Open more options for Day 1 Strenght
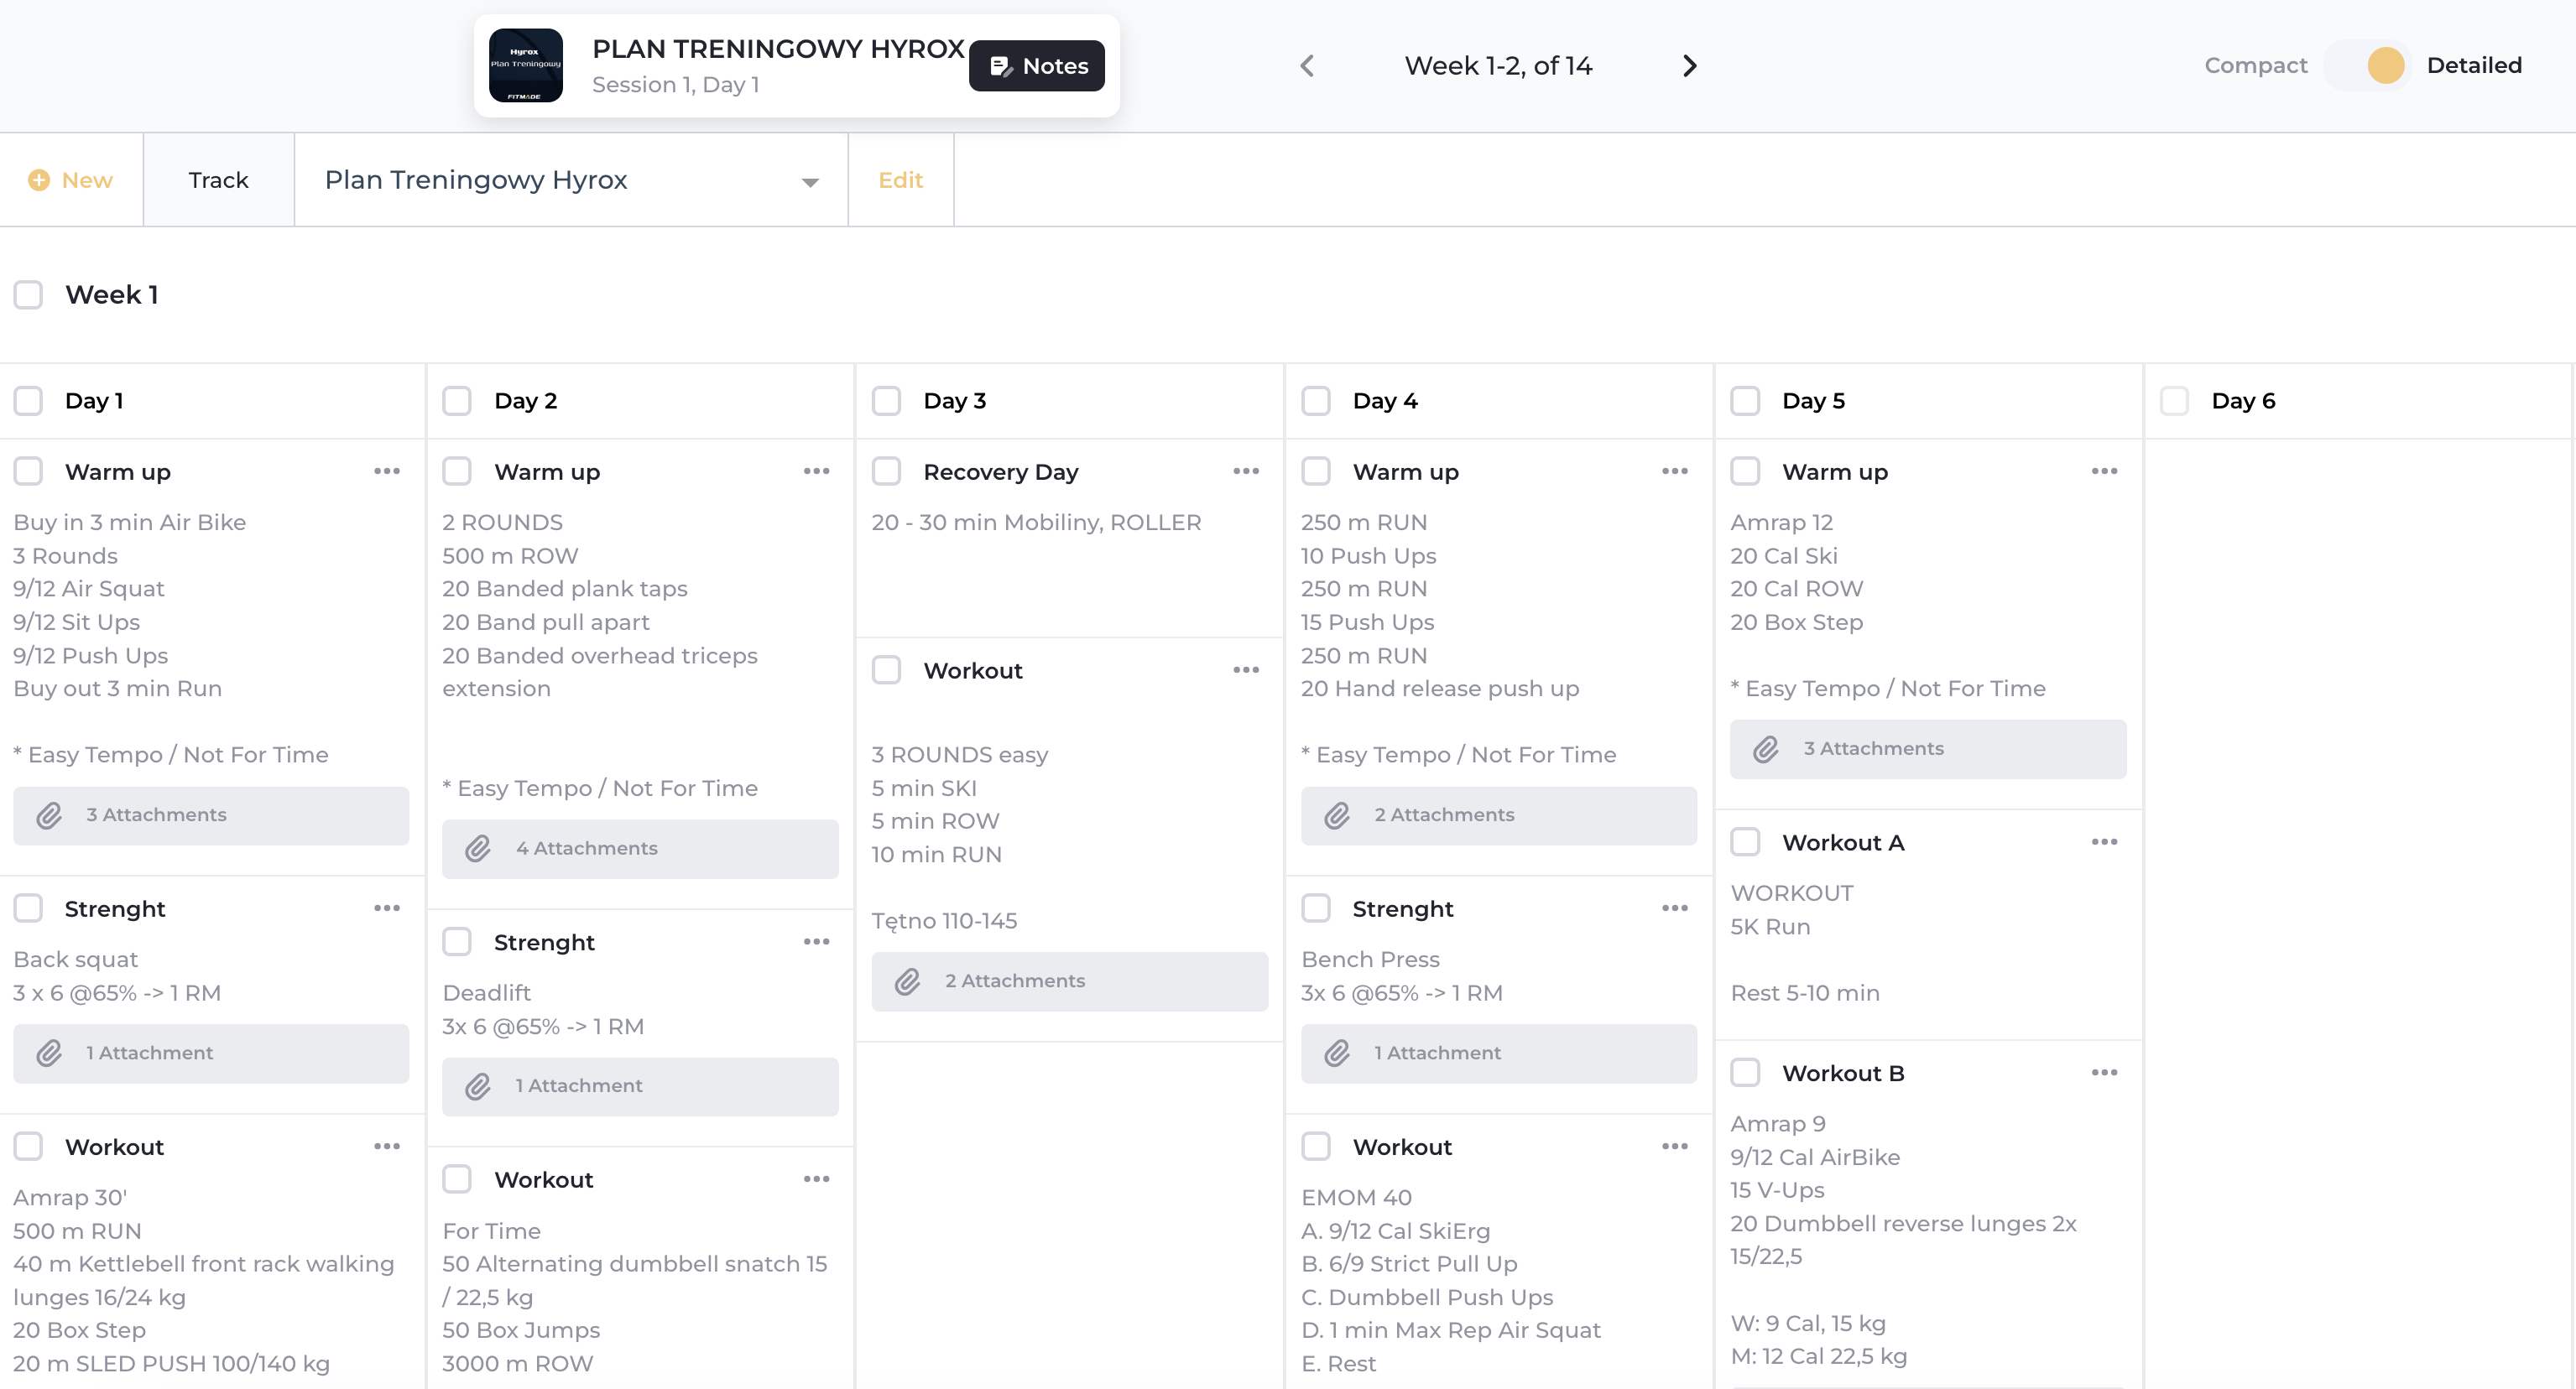Image resolution: width=2576 pixels, height=1389 pixels. point(387,908)
